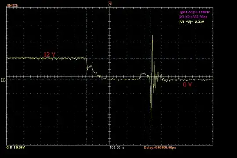Click the 100.00ns timebase label
Viewport: 237px width, 158px height.
pyautogui.click(x=117, y=147)
